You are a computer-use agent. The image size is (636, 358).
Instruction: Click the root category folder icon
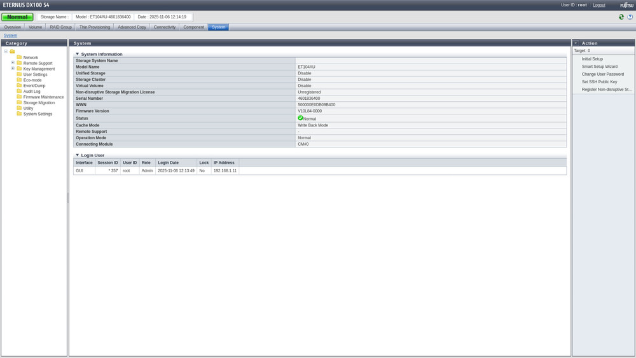(12, 52)
